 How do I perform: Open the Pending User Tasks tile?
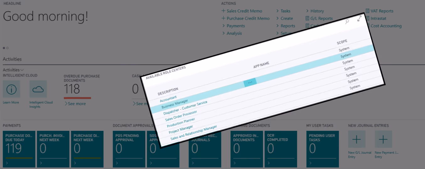[323, 149]
